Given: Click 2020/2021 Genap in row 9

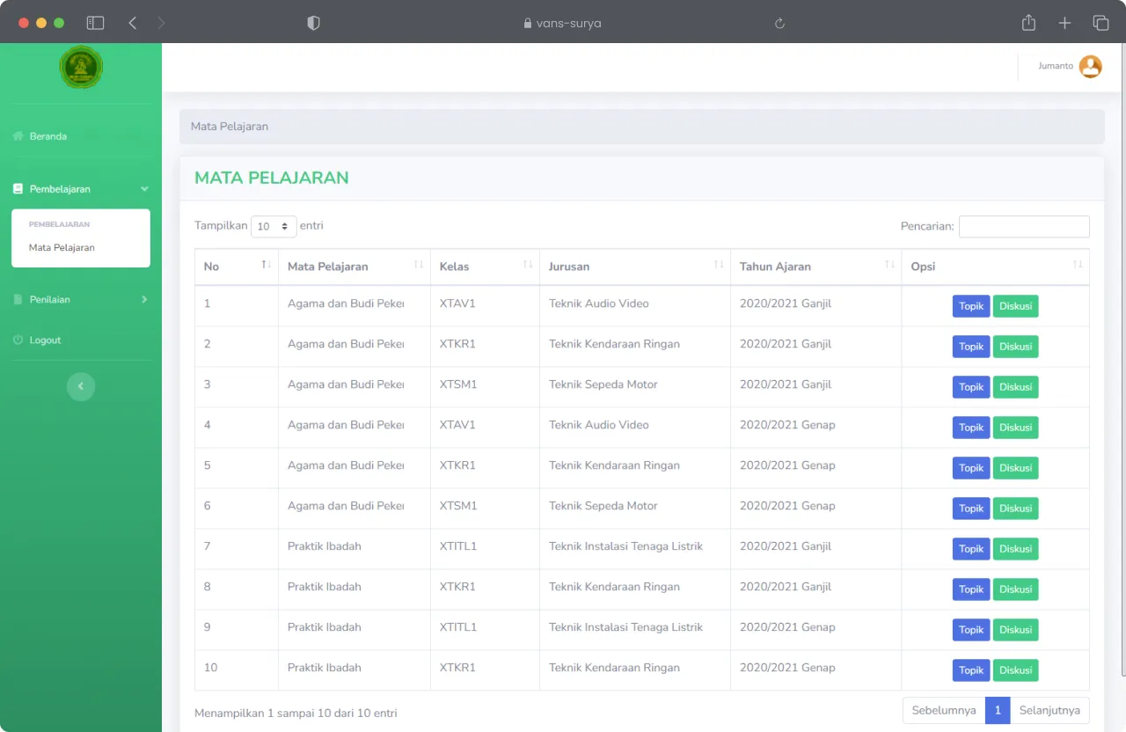Looking at the screenshot, I should pos(787,627).
